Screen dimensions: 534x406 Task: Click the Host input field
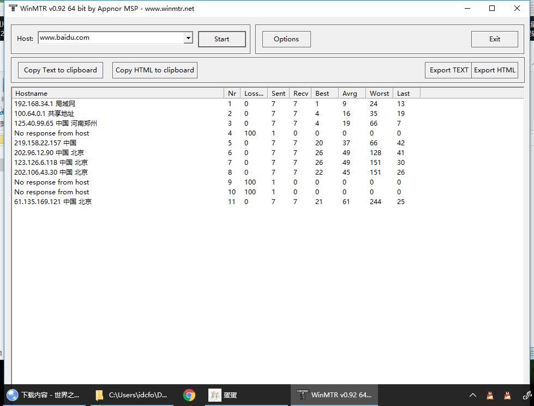pos(111,38)
